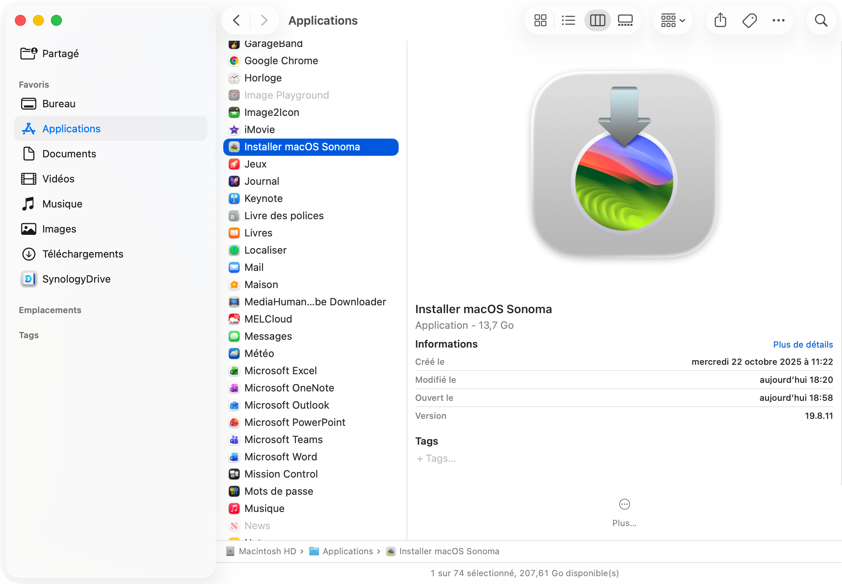Switch to list view

(568, 20)
